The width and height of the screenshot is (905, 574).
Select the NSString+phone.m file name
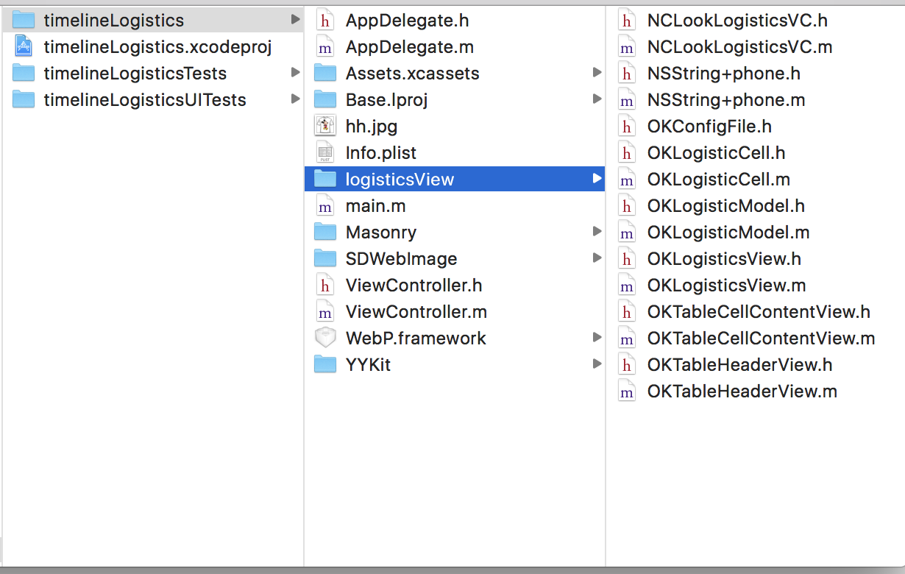(x=726, y=100)
